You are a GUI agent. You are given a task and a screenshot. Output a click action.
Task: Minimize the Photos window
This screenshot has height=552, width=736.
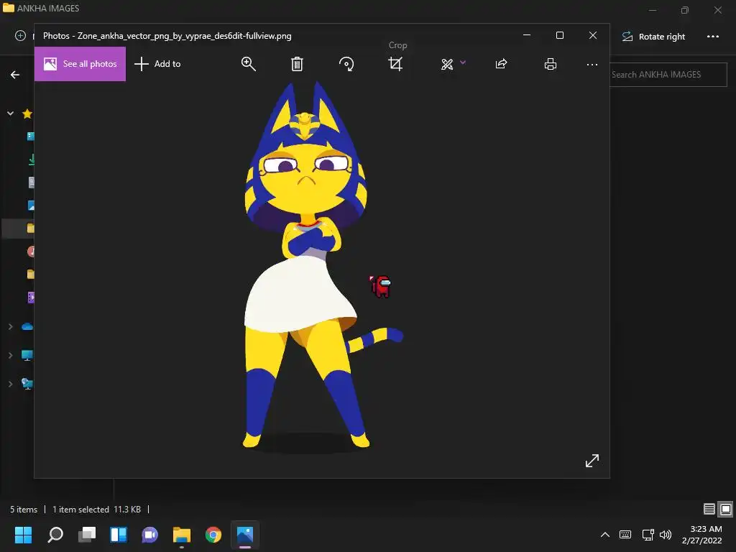(527, 35)
